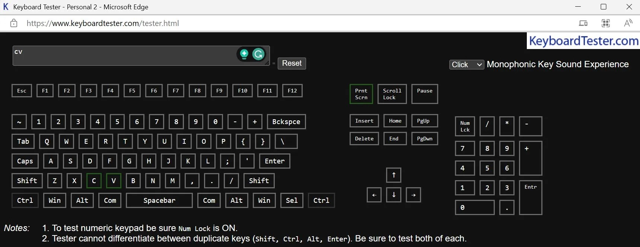This screenshot has height=247, width=640.
Task: Click the left Com key
Action: coord(110,201)
